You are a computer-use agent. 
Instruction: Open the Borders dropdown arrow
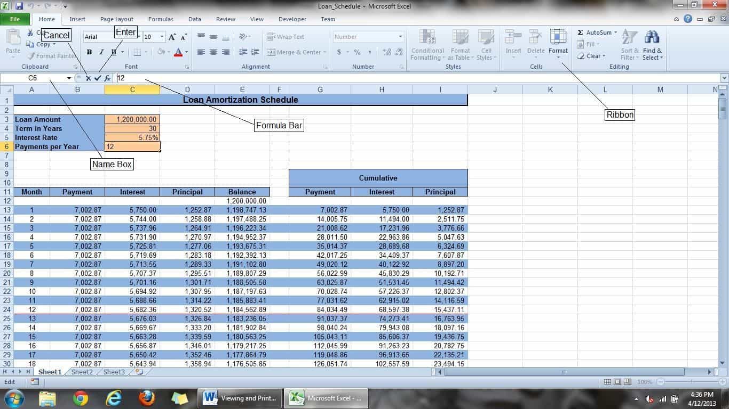pos(146,52)
